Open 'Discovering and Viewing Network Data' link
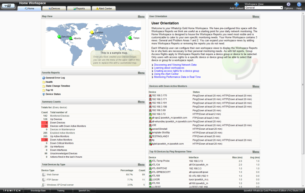Viewport: 305px width, 193px height. click(x=175, y=65)
